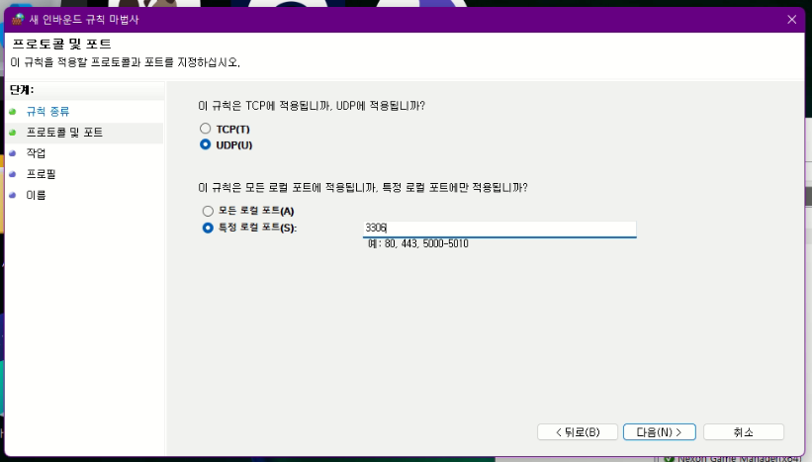Close the 새 인바운드 규칙 마법사 window

[792, 20]
